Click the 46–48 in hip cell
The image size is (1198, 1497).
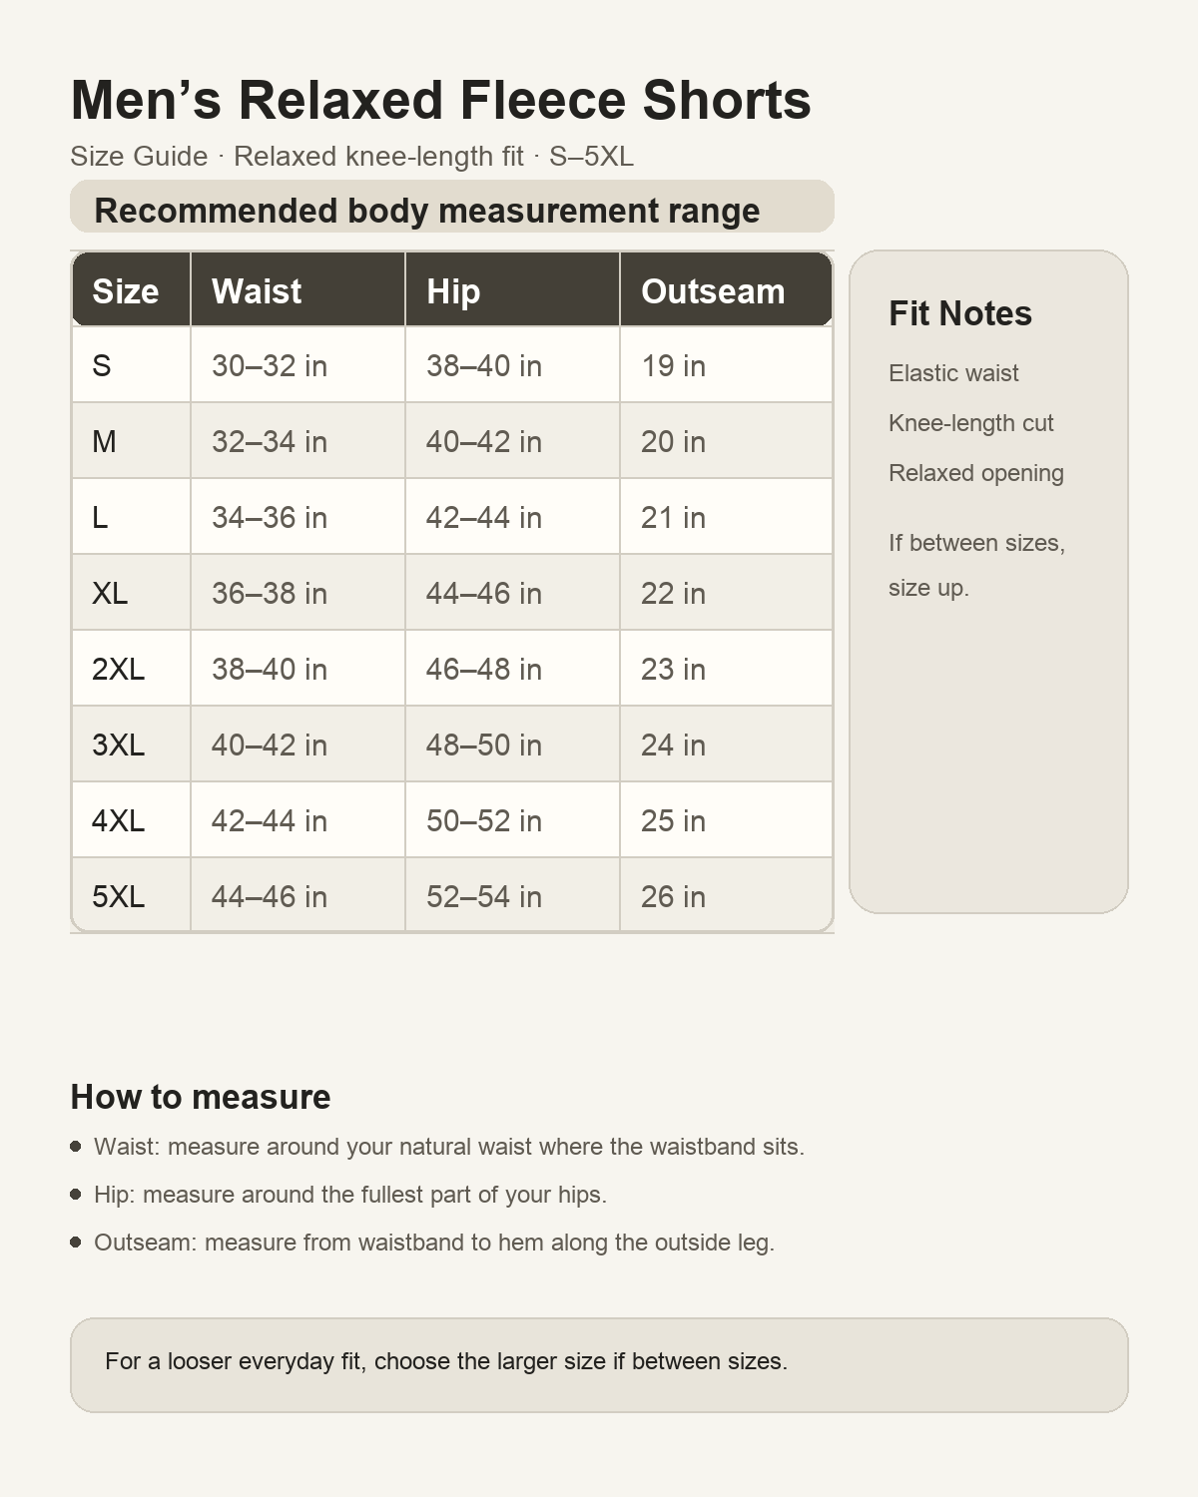click(512, 669)
